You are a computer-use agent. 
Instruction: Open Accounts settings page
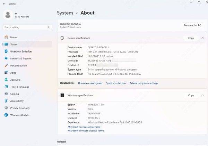[x=27, y=80]
